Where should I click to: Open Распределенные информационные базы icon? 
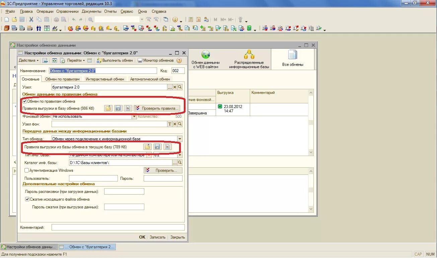tap(249, 60)
